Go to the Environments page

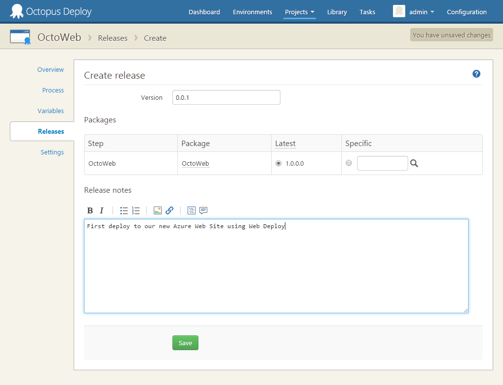coord(252,12)
